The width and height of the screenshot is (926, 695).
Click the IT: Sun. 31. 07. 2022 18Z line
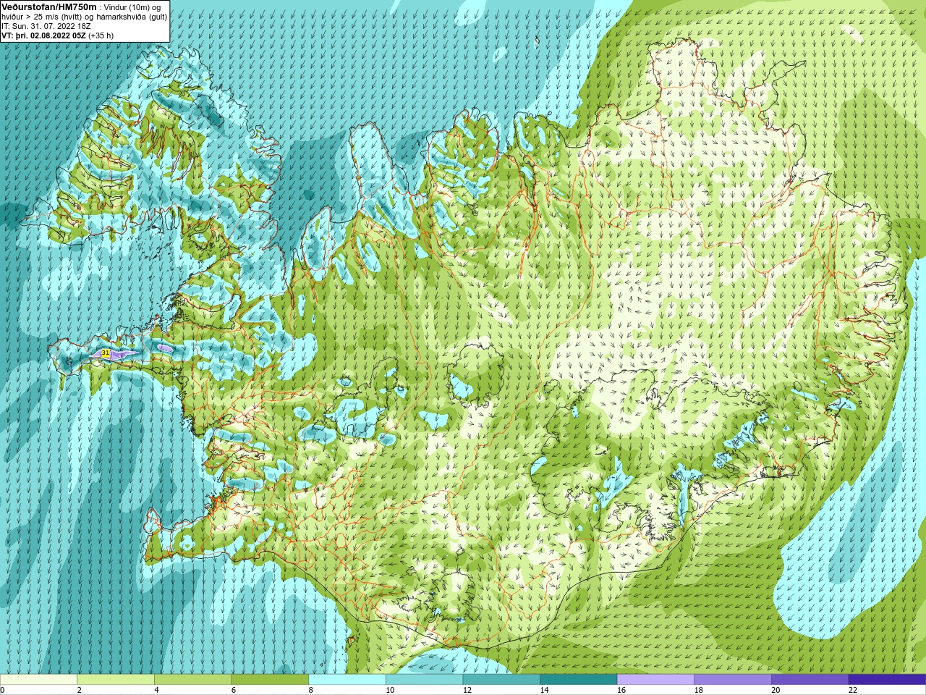[x=46, y=26]
